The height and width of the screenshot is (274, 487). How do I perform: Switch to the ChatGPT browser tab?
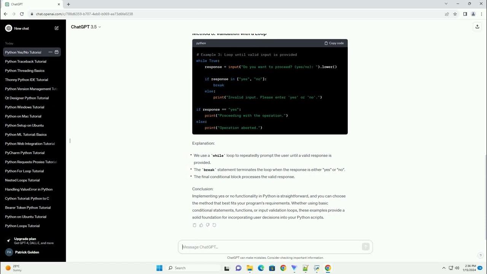(x=33, y=4)
